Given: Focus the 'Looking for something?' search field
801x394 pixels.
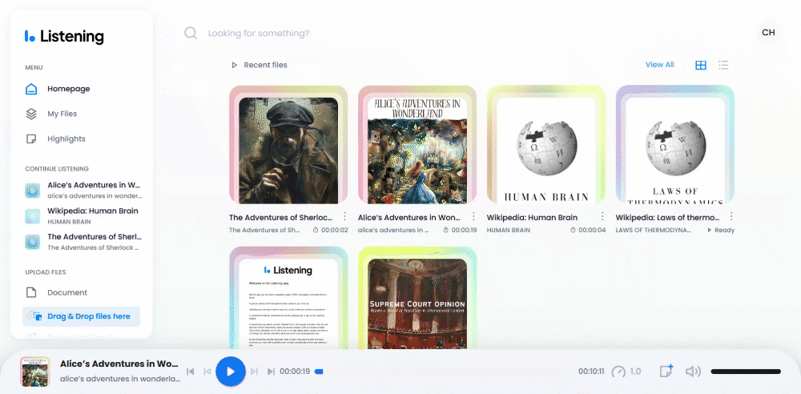Looking at the screenshot, I should tap(258, 33).
